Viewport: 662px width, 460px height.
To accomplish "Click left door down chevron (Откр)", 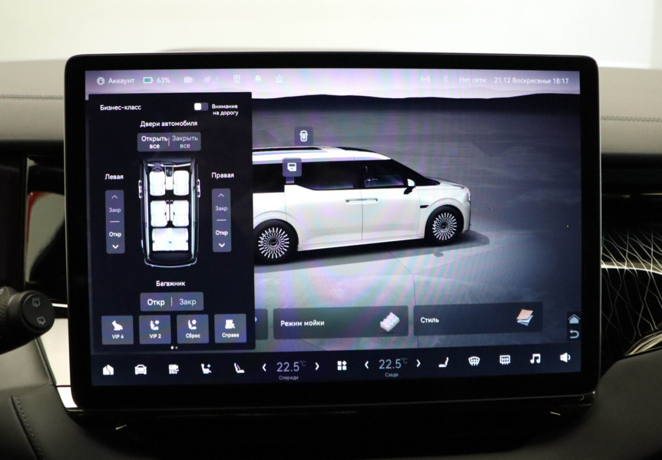I will tap(115, 246).
